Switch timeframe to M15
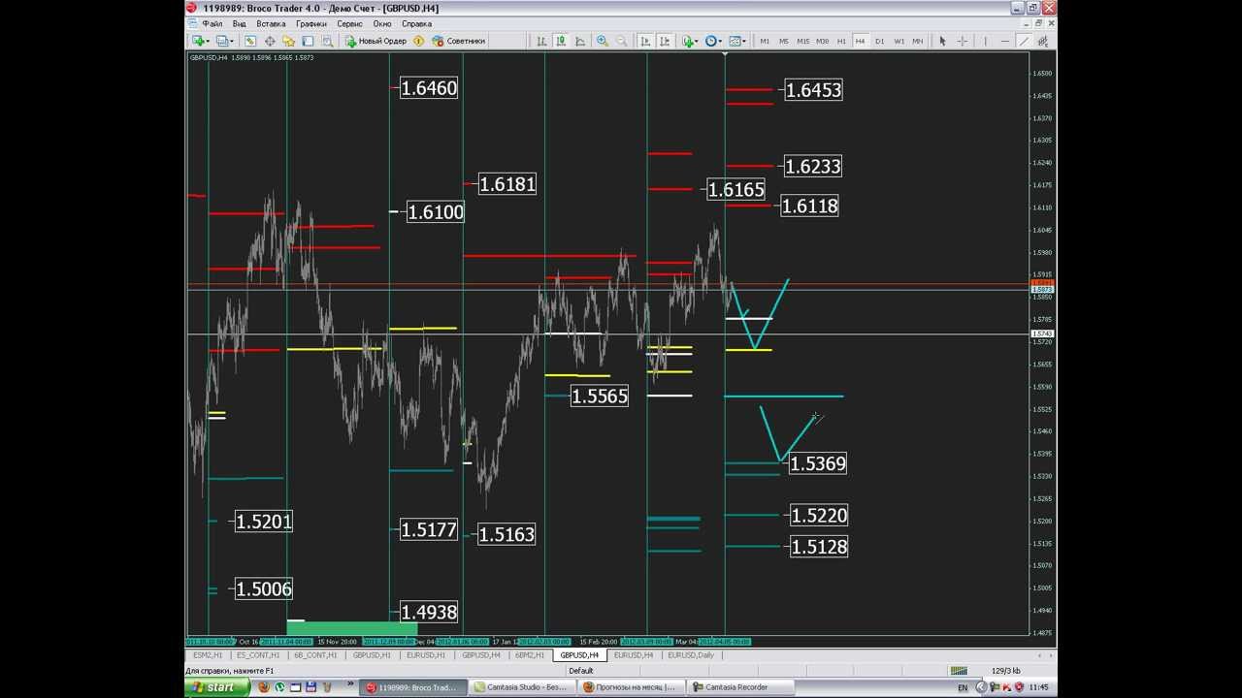Viewport: 1242px width, 698px height. click(x=802, y=41)
